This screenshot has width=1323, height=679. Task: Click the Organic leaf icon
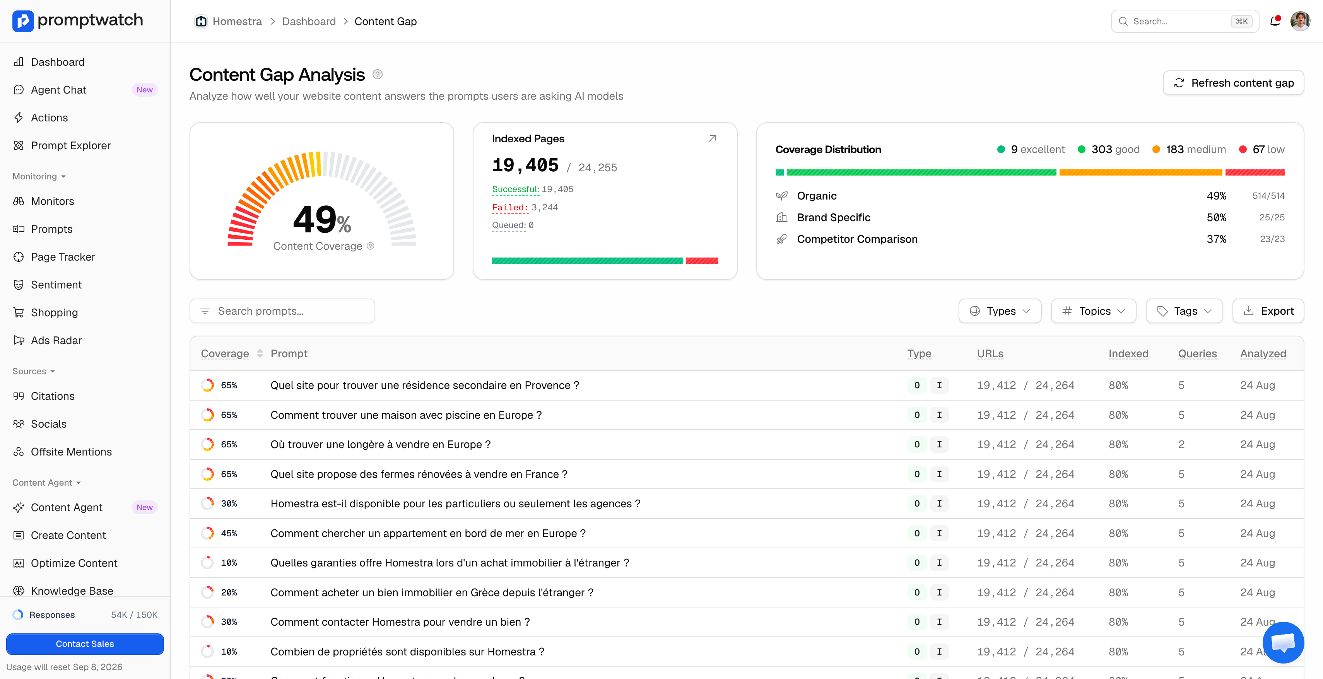tap(782, 196)
